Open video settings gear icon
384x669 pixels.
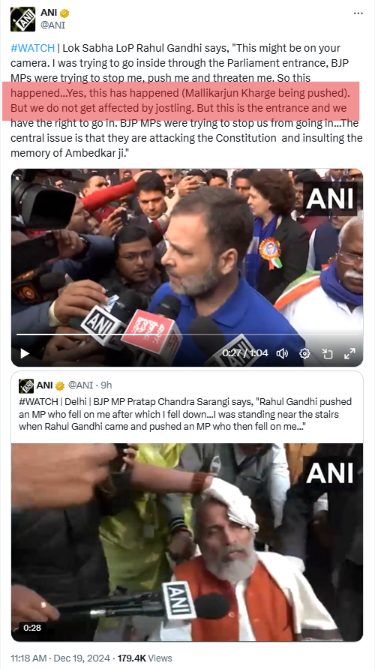click(x=304, y=353)
